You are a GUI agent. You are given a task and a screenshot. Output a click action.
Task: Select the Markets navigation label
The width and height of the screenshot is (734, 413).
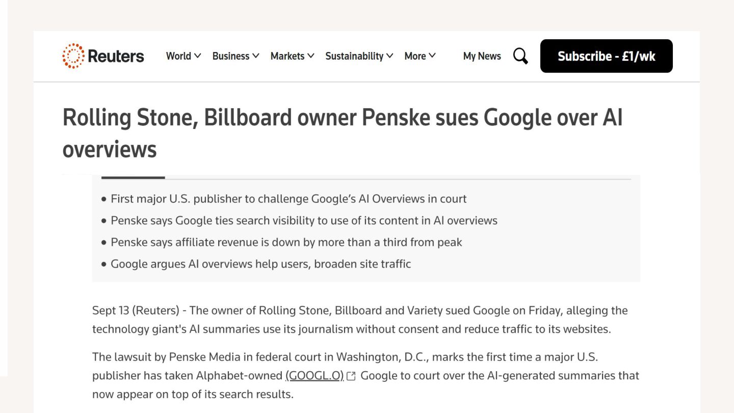click(x=287, y=56)
